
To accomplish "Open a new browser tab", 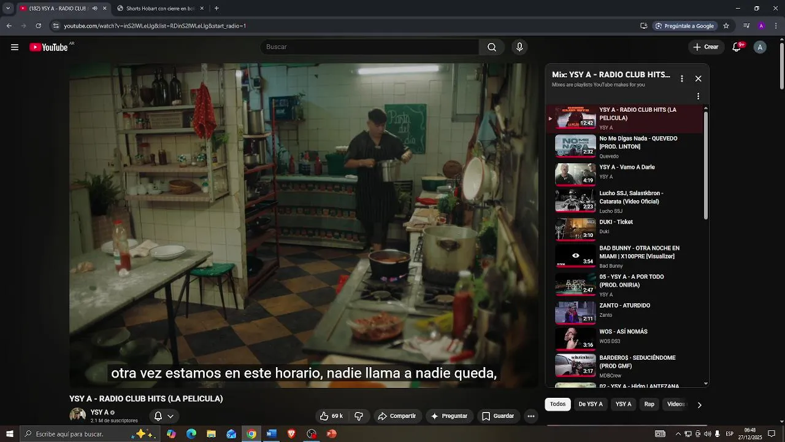I will pyautogui.click(x=216, y=9).
